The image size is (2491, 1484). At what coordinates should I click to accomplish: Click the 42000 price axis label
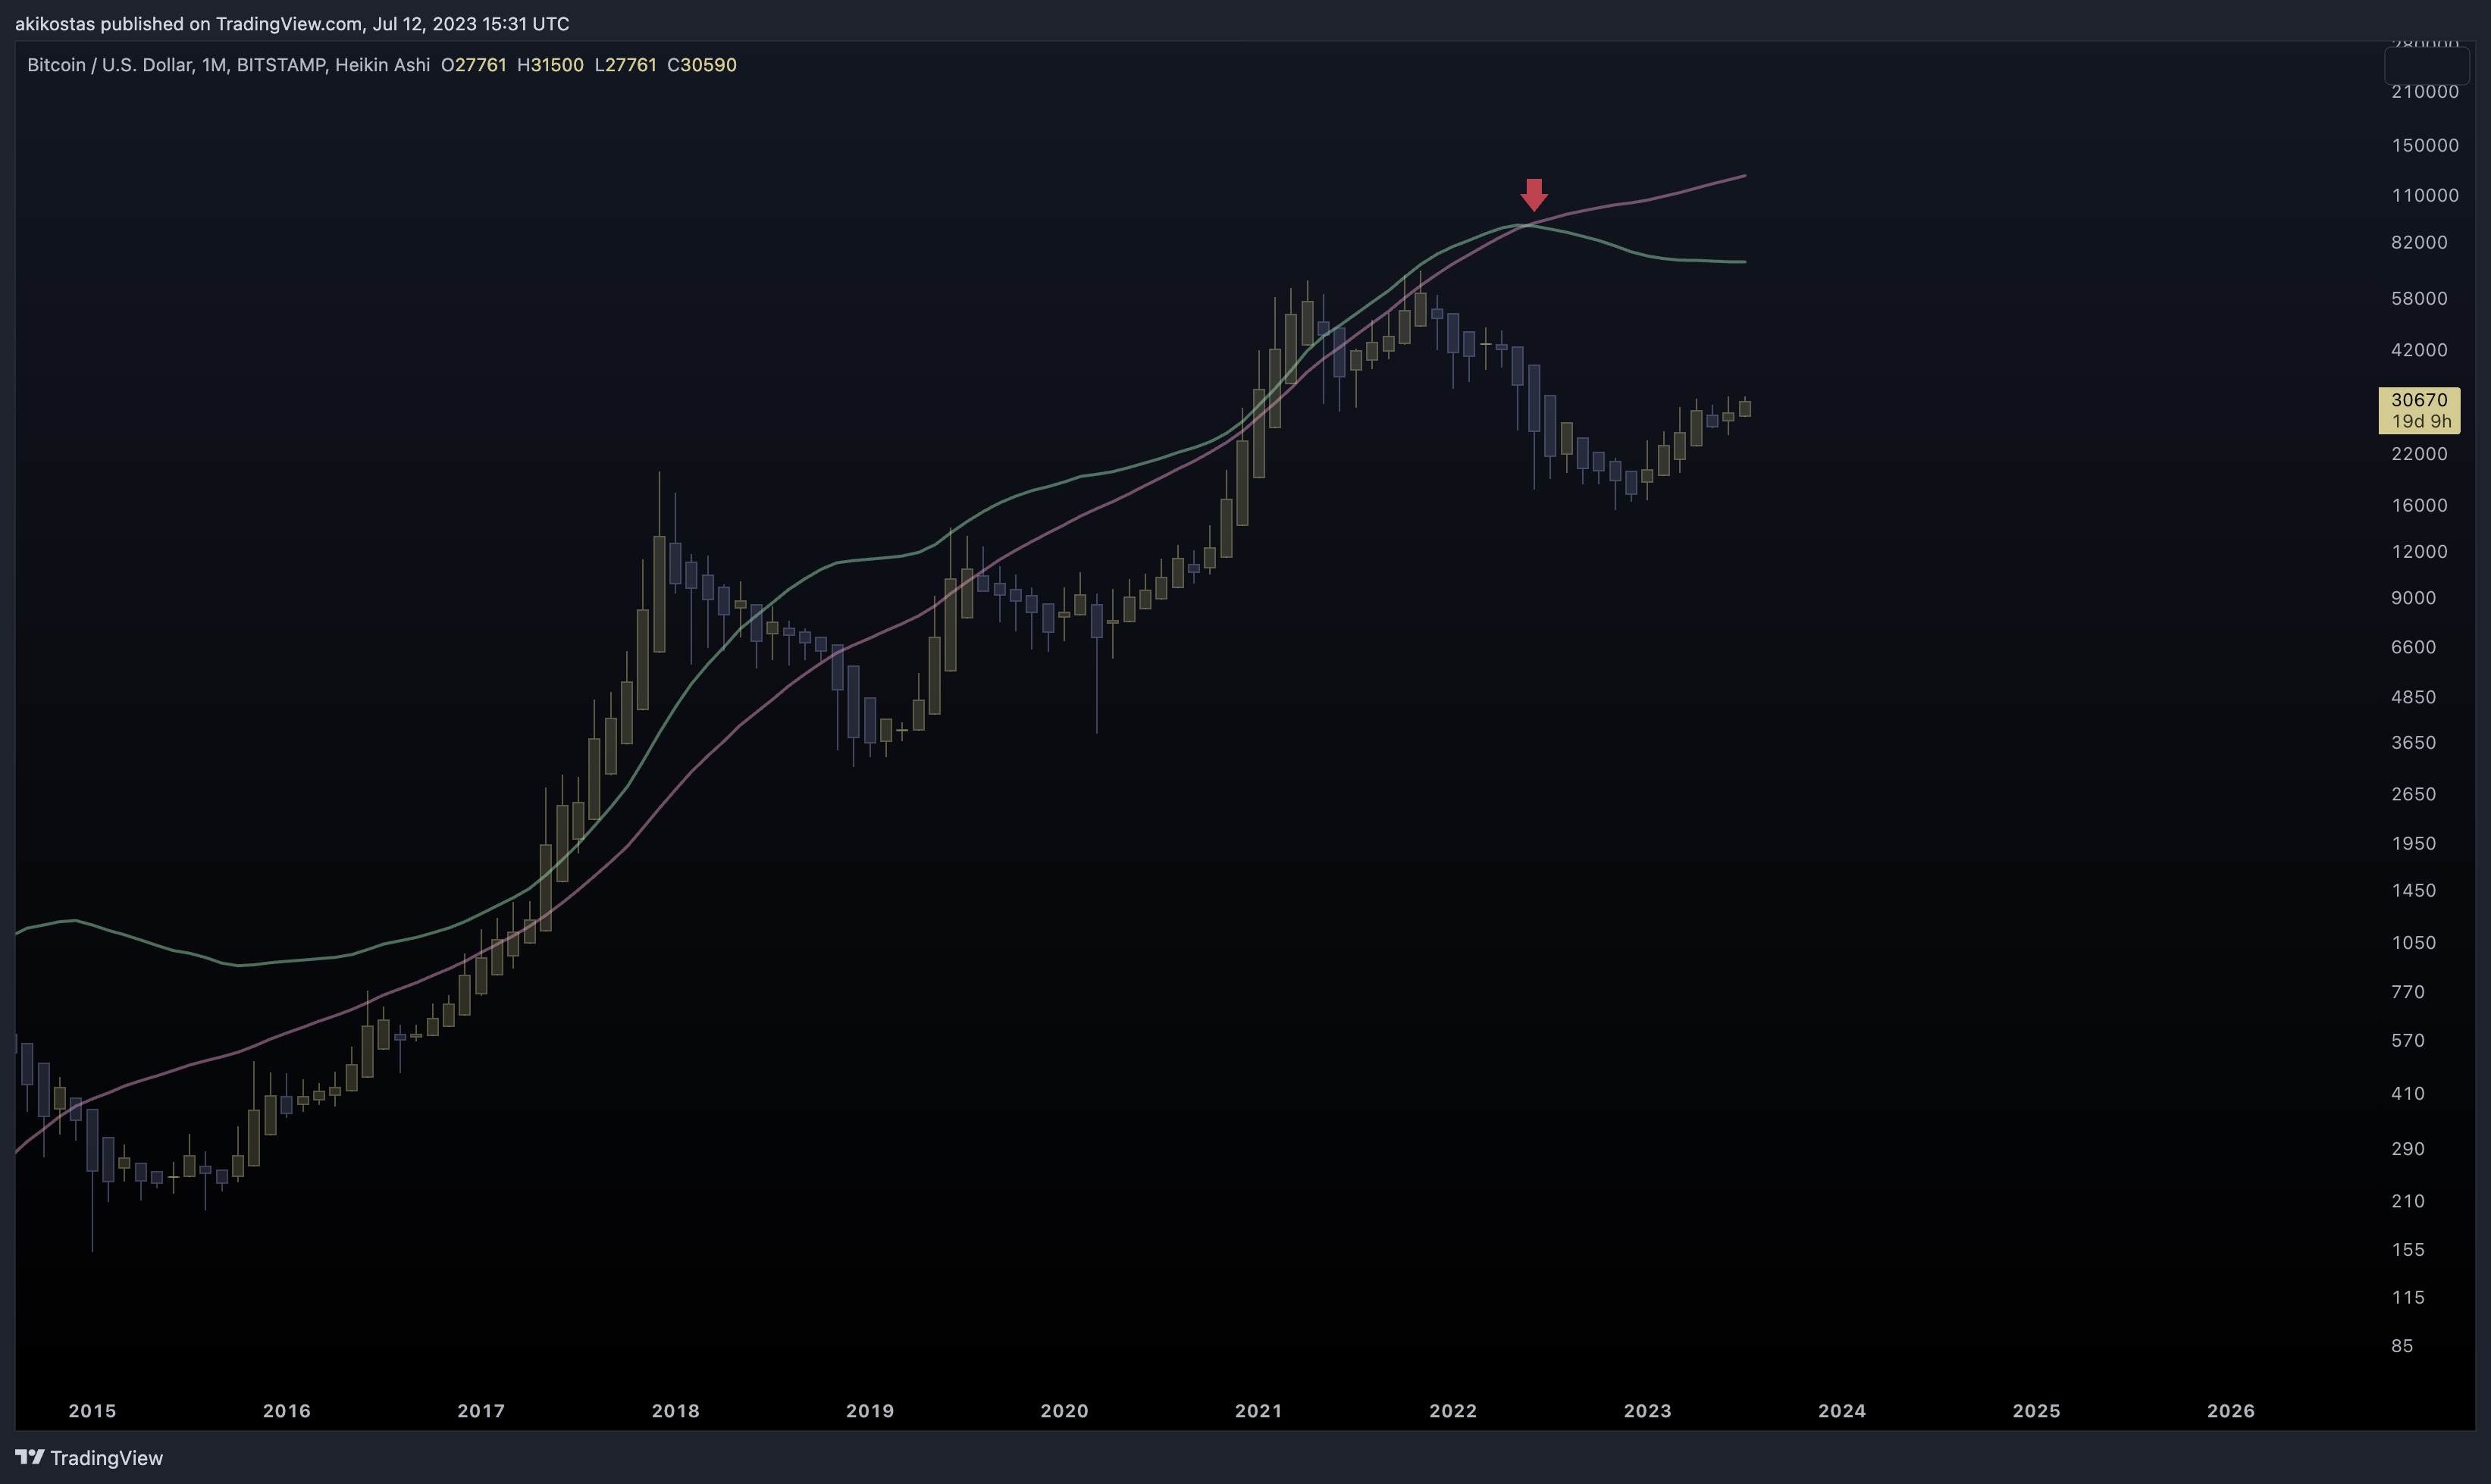pyautogui.click(x=2419, y=350)
